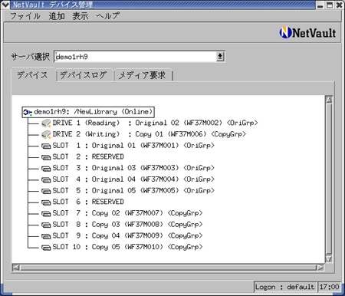
Task: Select DRIVE 1 (Reading) row text
Action: pyautogui.click(x=155, y=123)
